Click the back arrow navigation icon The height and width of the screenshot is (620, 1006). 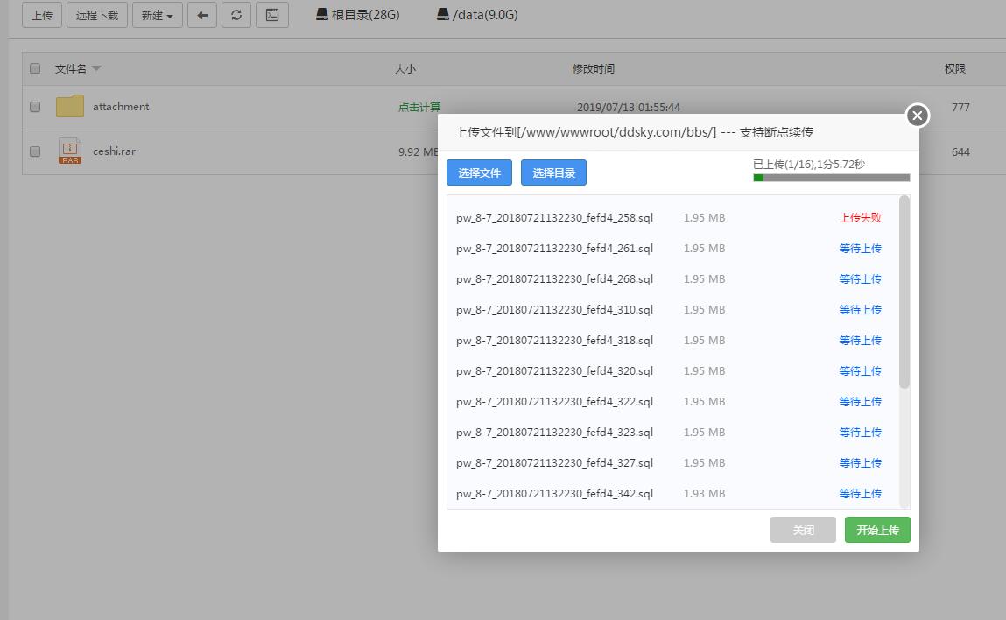coord(202,15)
